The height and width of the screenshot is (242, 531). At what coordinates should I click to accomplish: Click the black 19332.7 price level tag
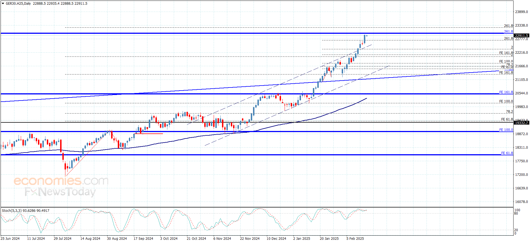pyautogui.click(x=522, y=123)
